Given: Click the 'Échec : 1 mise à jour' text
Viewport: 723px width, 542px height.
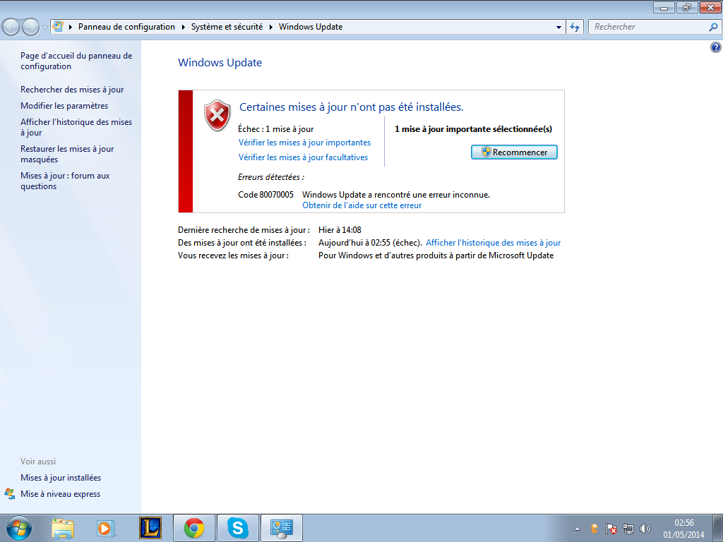Looking at the screenshot, I should (276, 129).
